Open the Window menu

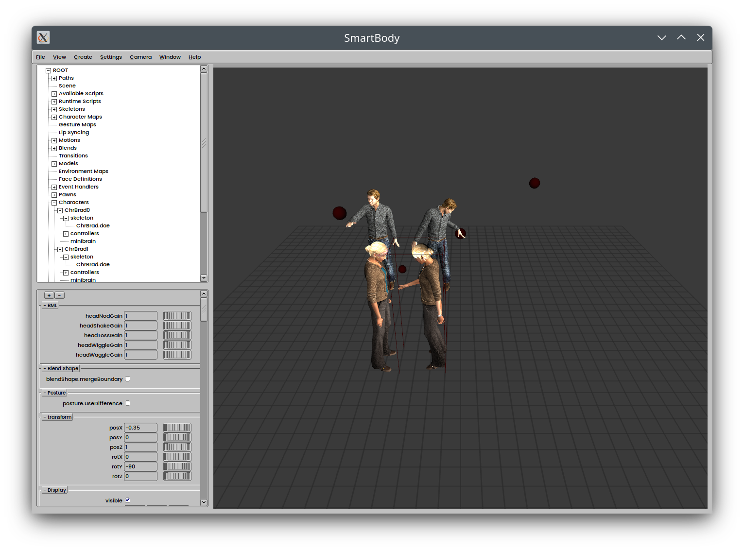click(x=170, y=57)
